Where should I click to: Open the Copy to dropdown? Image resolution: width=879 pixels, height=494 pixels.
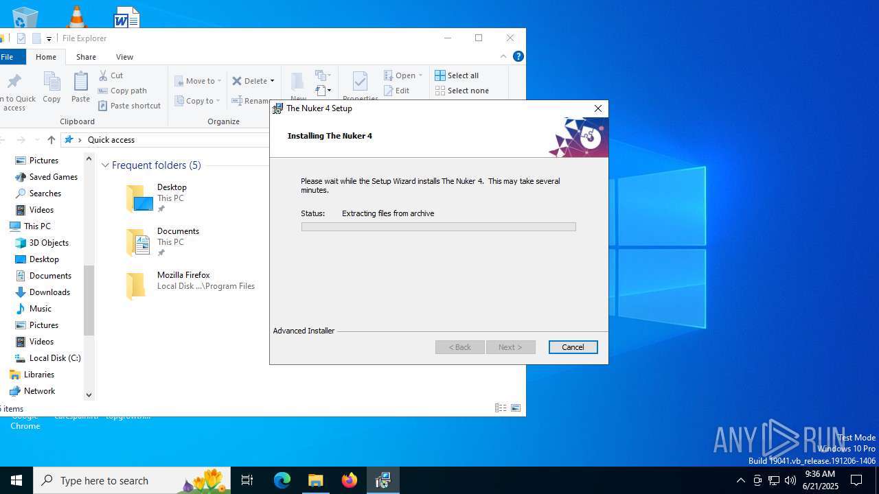click(x=198, y=101)
